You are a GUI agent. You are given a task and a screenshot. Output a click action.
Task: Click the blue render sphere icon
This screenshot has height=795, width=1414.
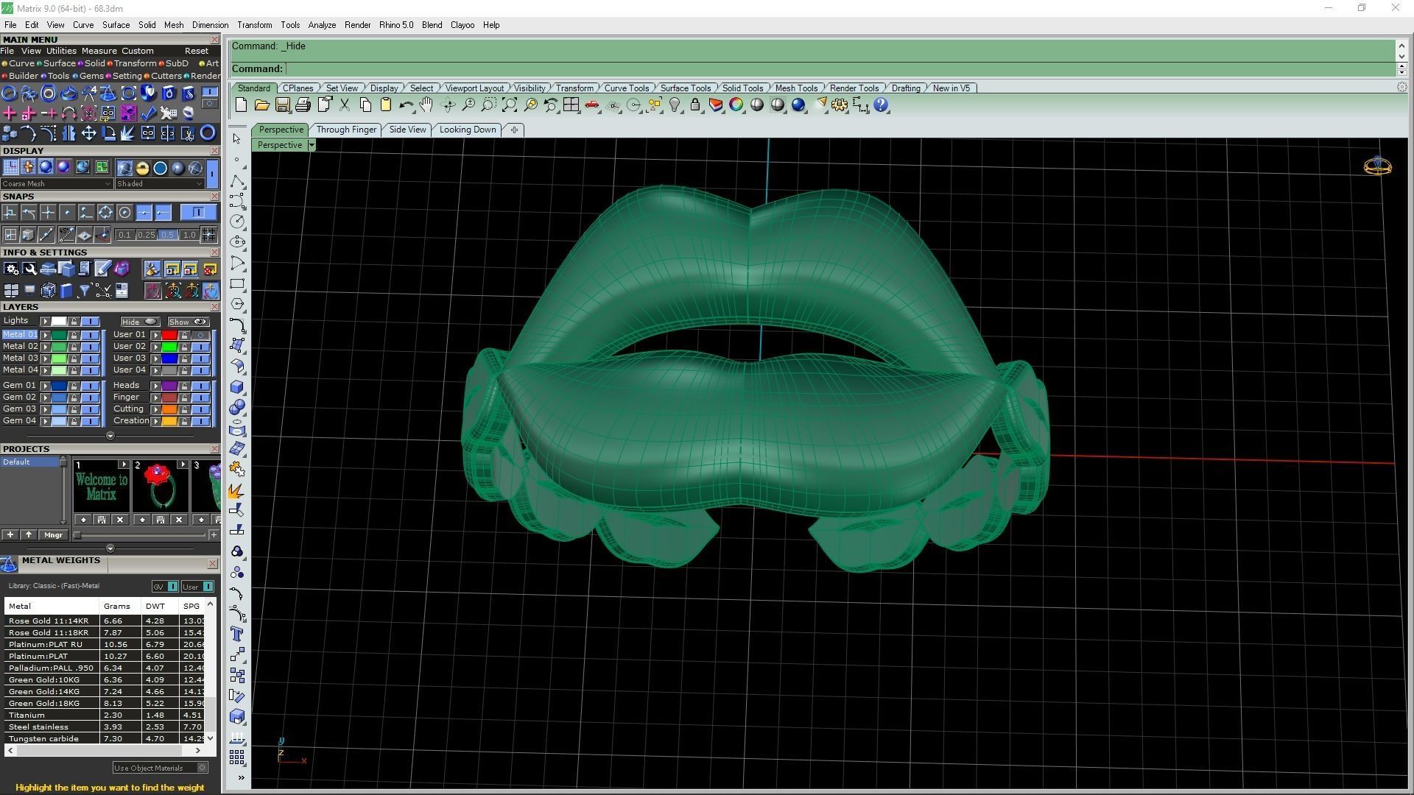coord(798,105)
